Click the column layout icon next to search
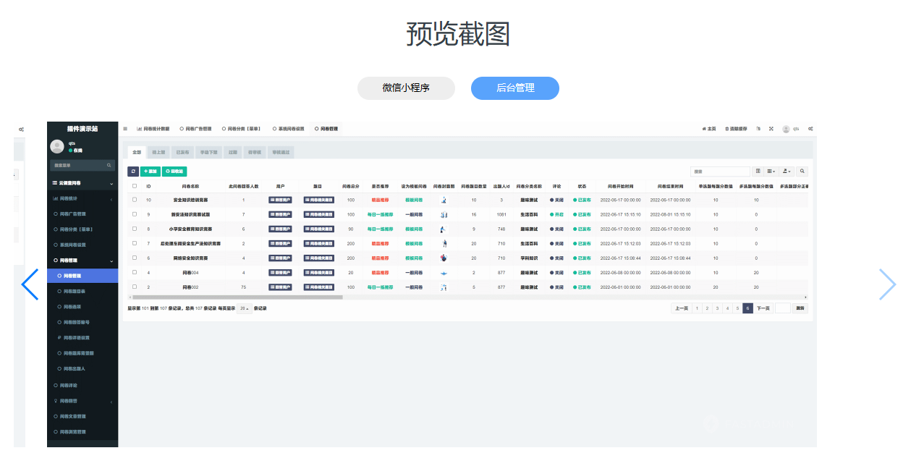This screenshot has width=911, height=461. pos(758,171)
